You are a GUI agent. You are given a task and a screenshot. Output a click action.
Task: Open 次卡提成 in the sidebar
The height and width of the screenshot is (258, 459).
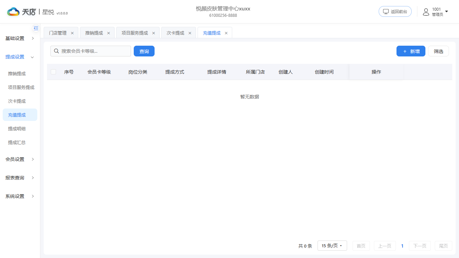20,101
